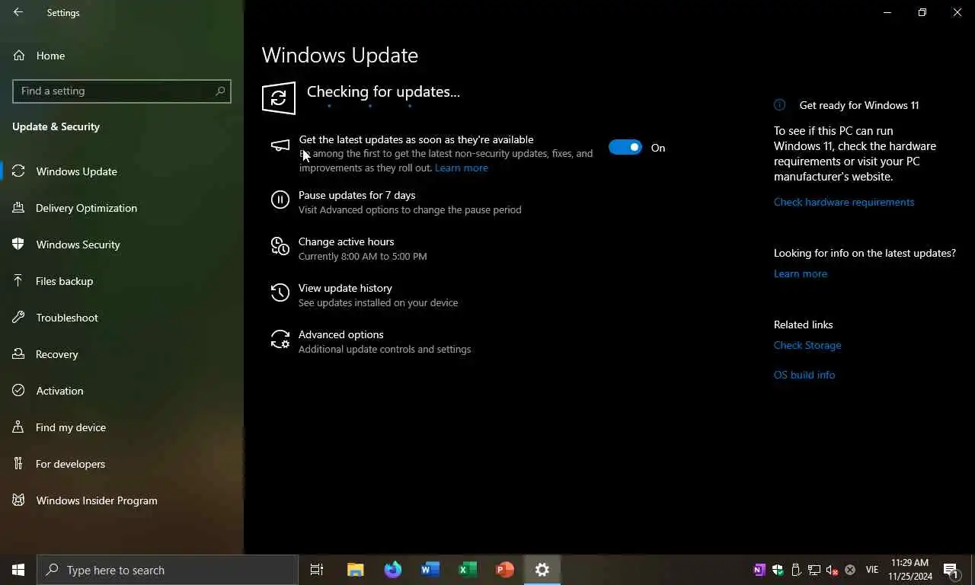
Task: Click the Recovery icon in the sidebar
Action: pos(19,354)
